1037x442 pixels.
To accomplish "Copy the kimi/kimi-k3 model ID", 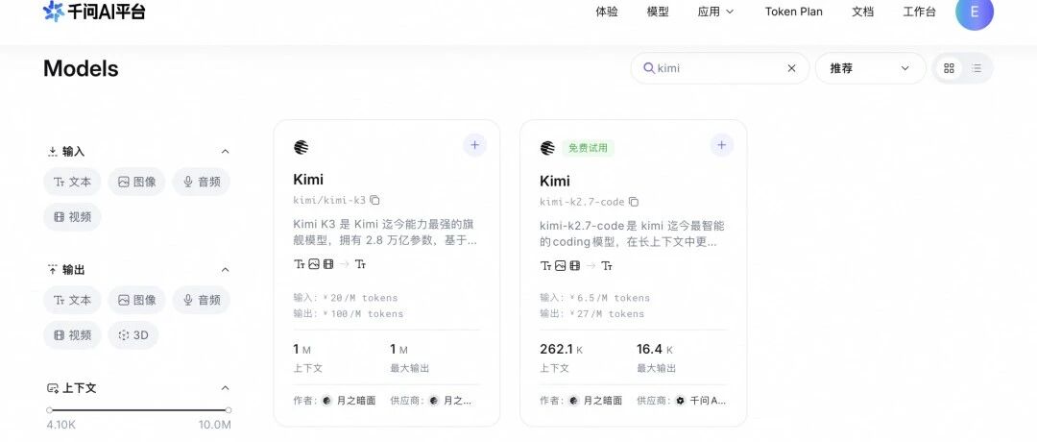I will (x=375, y=200).
